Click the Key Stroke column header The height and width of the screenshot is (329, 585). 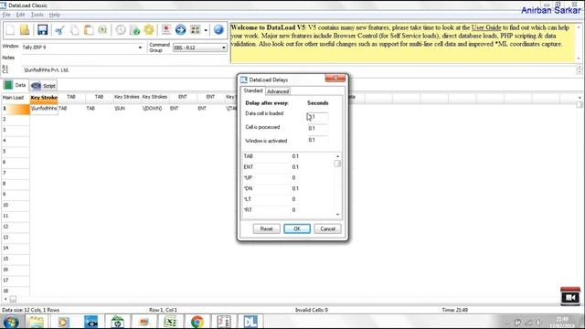(44, 98)
